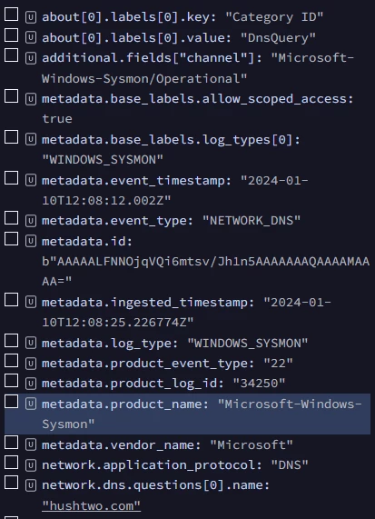Screen dimensions: 375x519
Task: Check the box for metadata.base_labels.allow_scoped_access
Action: 11,96
